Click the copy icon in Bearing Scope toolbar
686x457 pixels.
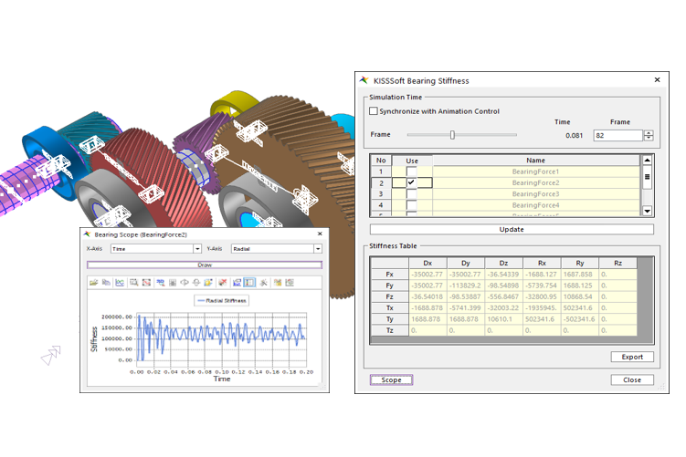[106, 283]
